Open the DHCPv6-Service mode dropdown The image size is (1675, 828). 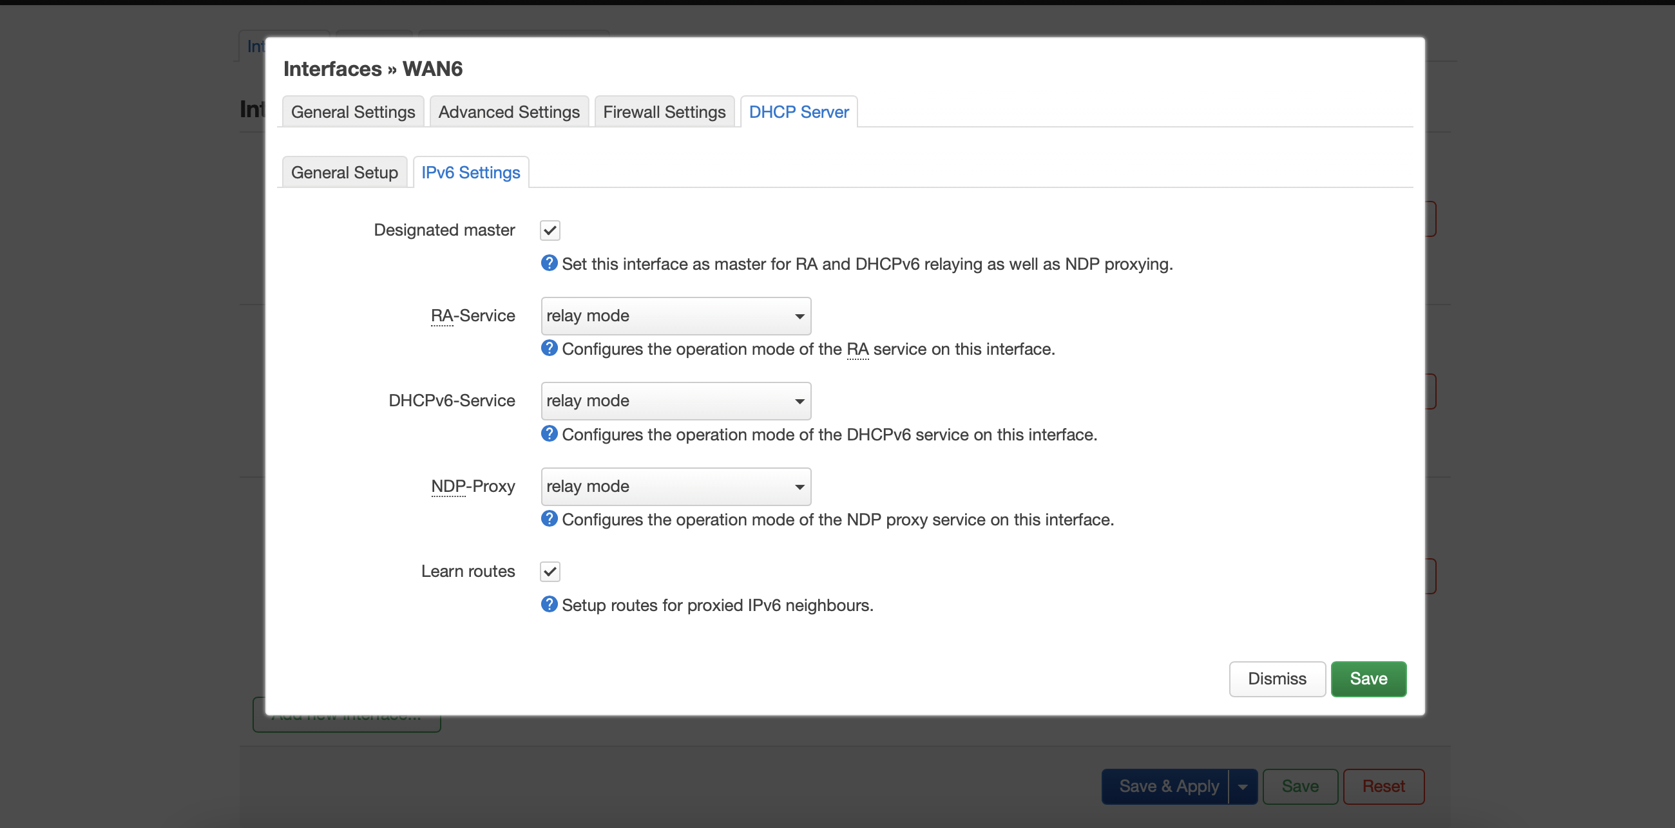[x=675, y=401]
